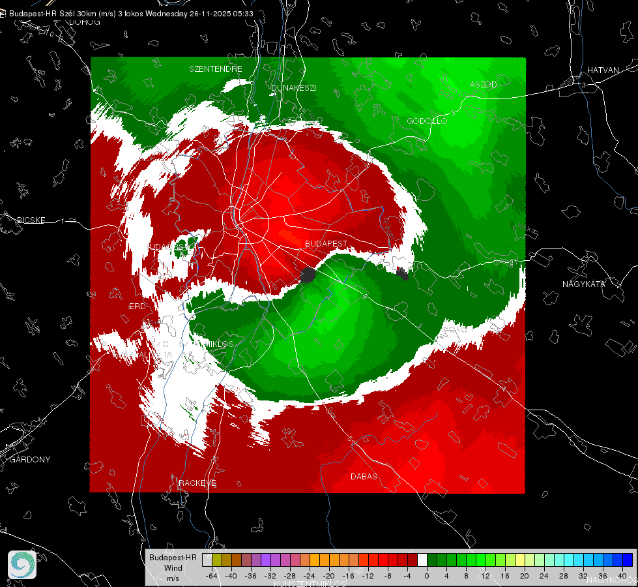638x587 pixels.
Task: Click the 'Wind' text in the legend
Action: 173,567
